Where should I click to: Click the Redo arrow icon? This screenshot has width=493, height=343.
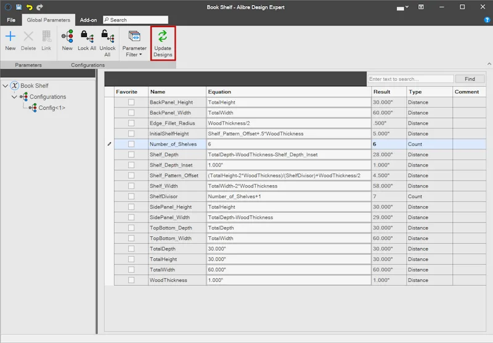pyautogui.click(x=39, y=7)
